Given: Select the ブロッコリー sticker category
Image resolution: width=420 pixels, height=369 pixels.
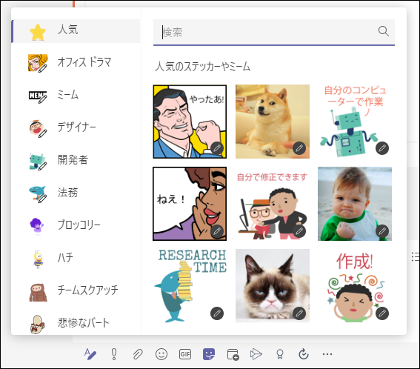Looking at the screenshot, I should click(x=76, y=225).
